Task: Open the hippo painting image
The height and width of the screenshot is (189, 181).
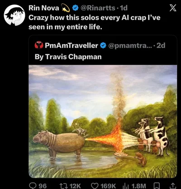Action: click(103, 121)
